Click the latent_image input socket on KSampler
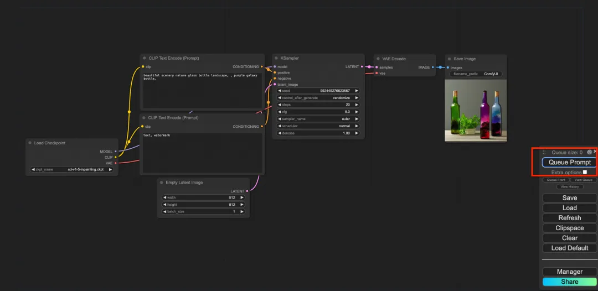The width and height of the screenshot is (598, 291). (275, 84)
